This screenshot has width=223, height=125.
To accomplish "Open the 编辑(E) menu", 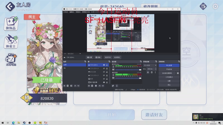I will [72, 12].
